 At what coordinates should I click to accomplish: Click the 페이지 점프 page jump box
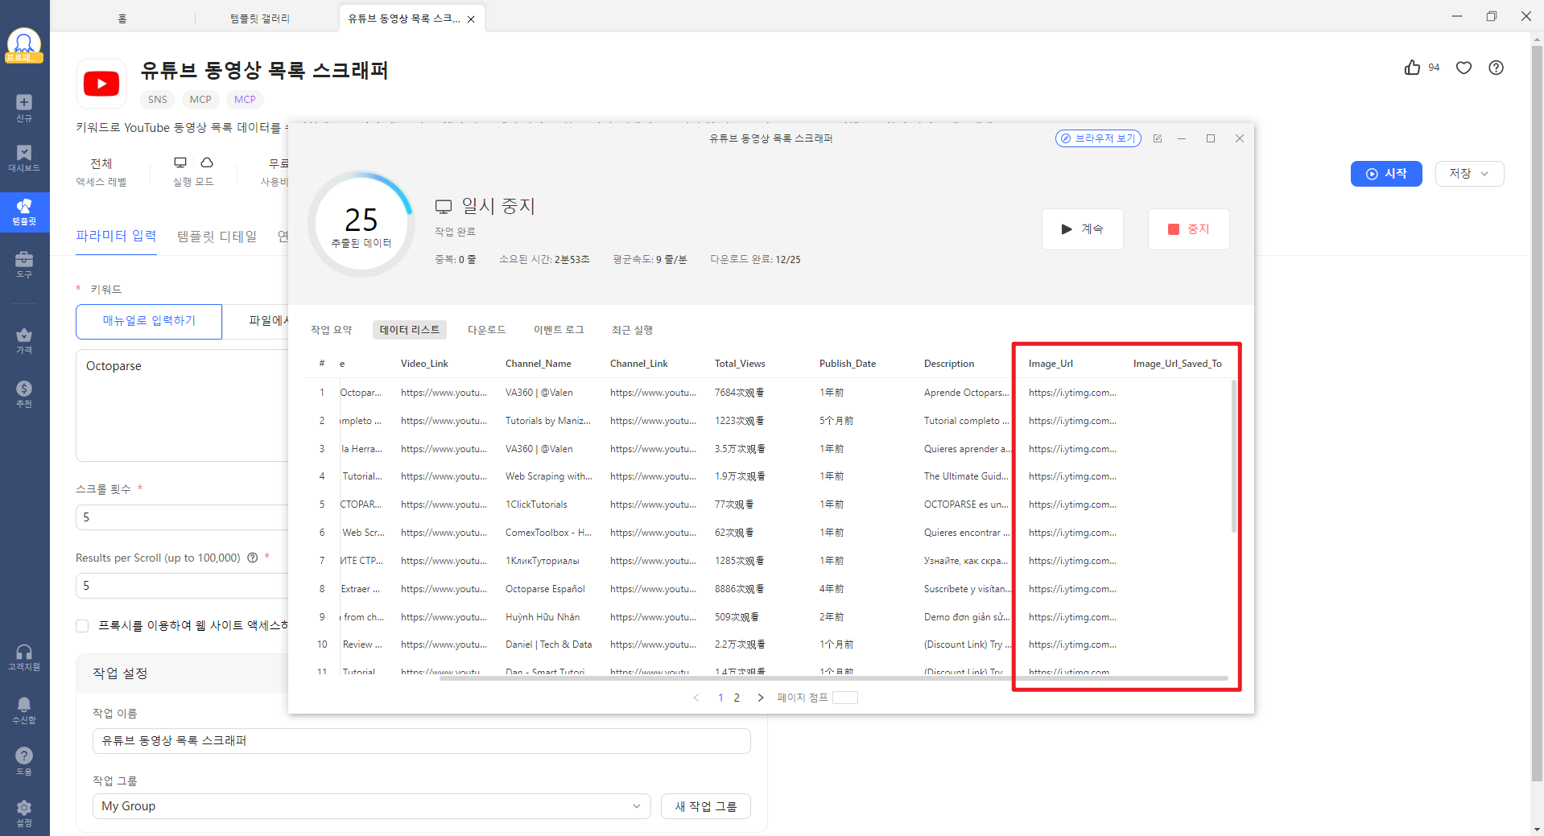click(x=845, y=698)
